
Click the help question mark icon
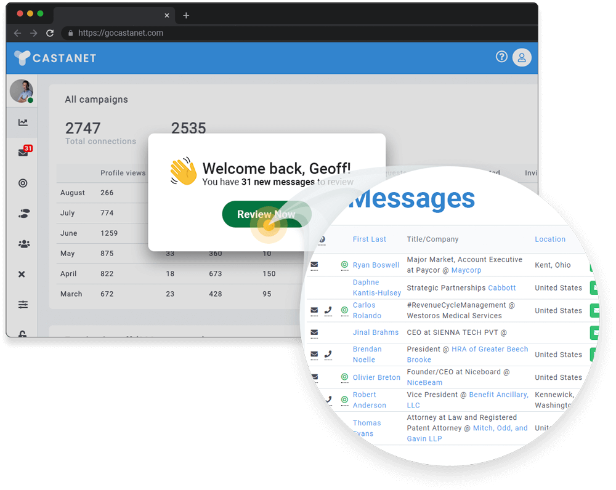[x=501, y=57]
